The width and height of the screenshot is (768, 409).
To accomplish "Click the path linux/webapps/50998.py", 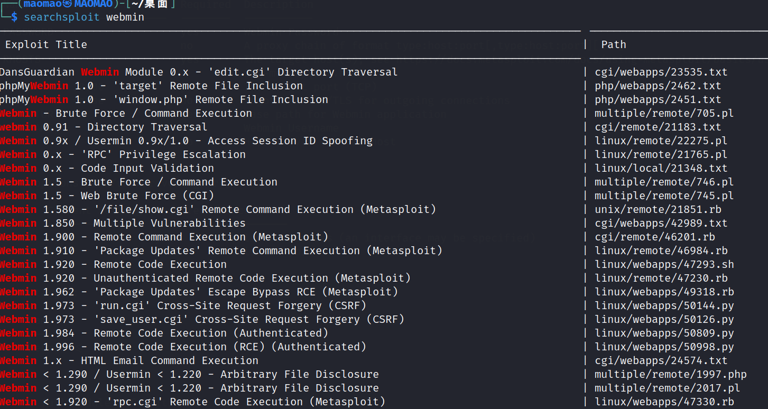I will (664, 347).
